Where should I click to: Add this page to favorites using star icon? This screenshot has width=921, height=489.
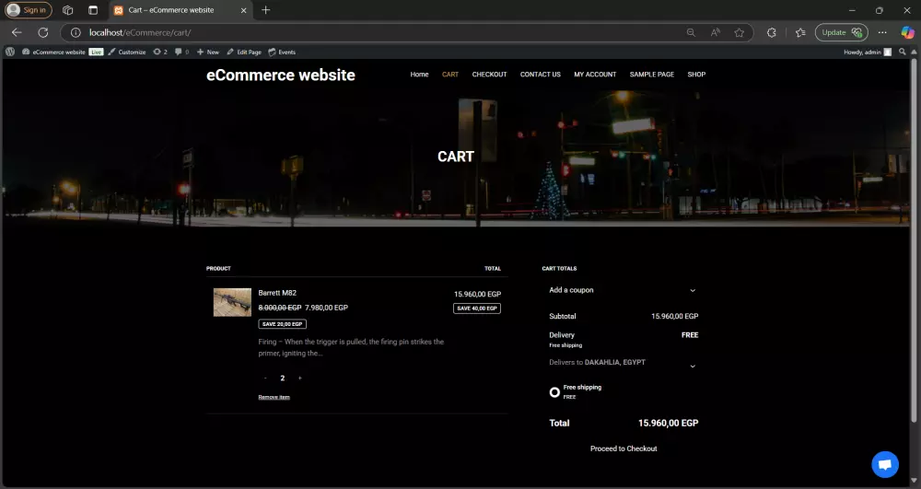click(740, 32)
